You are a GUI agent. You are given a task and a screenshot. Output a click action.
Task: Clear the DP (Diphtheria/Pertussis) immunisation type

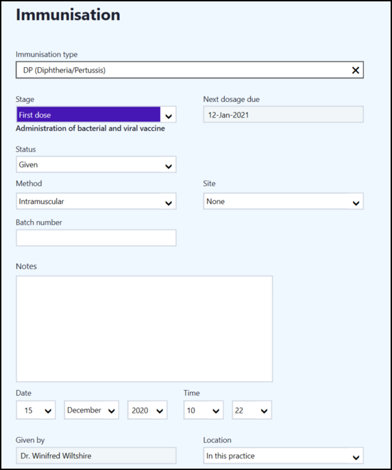pyautogui.click(x=356, y=70)
